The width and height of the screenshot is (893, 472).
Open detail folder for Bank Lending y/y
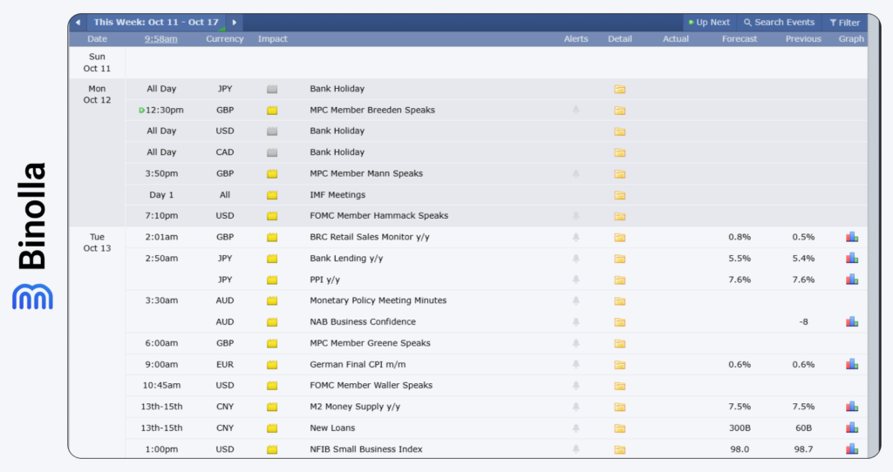point(620,259)
